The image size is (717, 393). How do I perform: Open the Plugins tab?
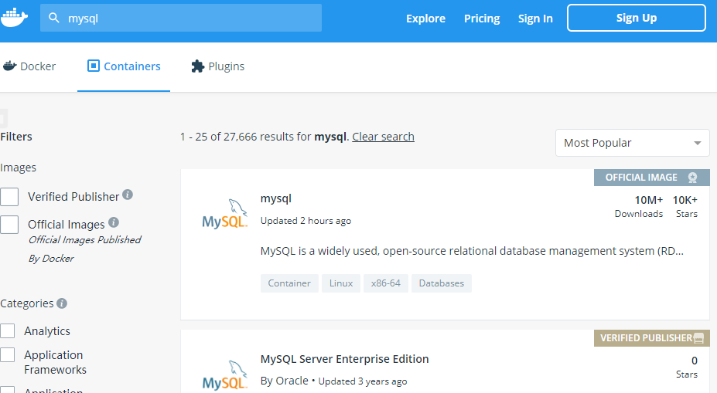click(x=217, y=66)
